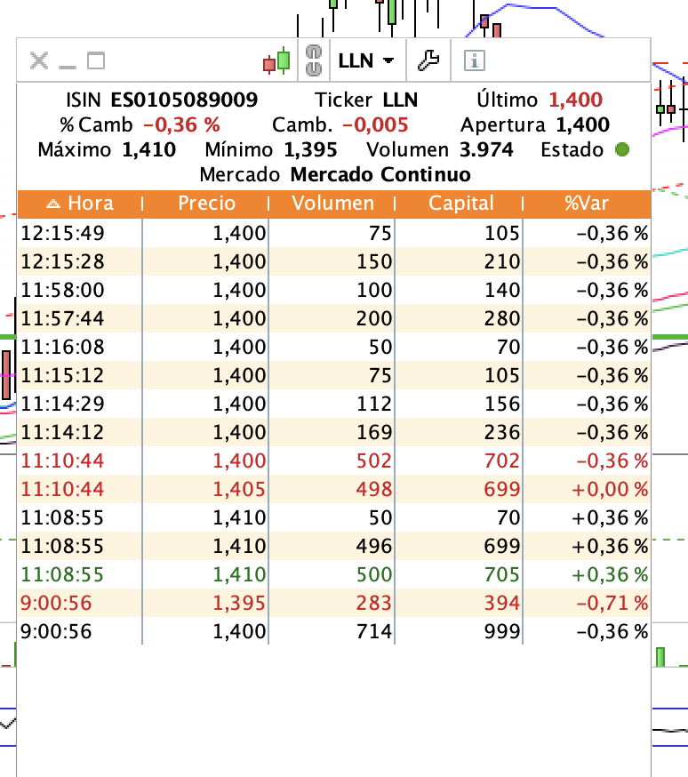Click the green Estado status indicator
The width and height of the screenshot is (688, 777).
(622, 150)
